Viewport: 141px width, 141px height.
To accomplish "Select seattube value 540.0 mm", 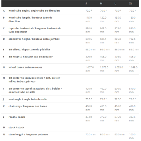I will pyautogui.click(x=132, y=90).
